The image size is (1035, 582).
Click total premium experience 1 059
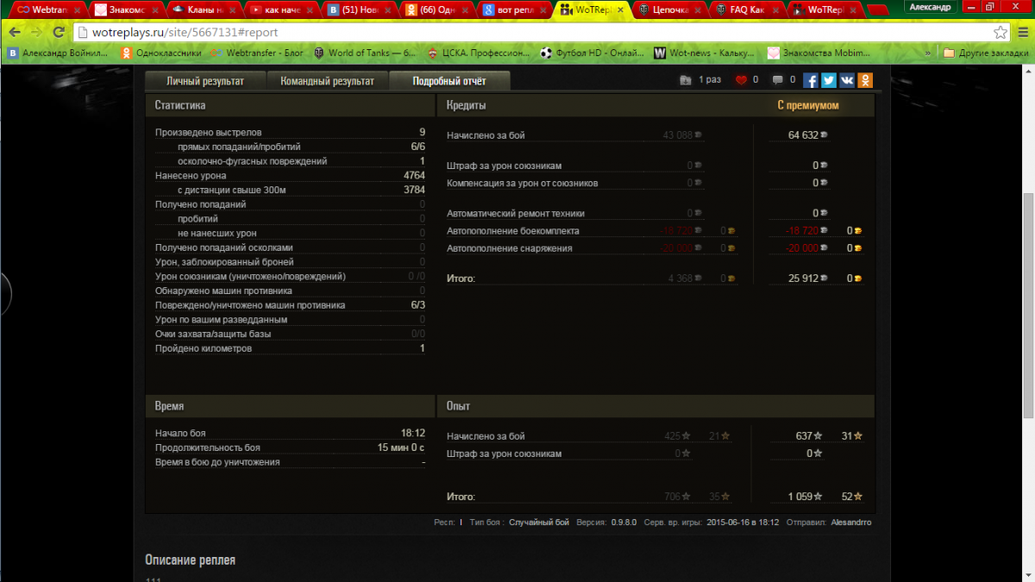click(800, 497)
